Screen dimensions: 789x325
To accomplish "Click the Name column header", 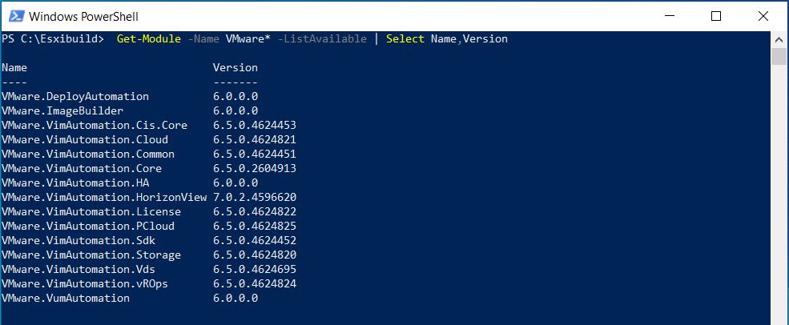I will (14, 67).
